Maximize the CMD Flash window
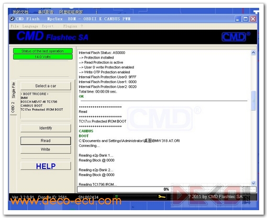Image resolution: width=267 pixels, height=218 pixels. pyautogui.click(x=246, y=19)
